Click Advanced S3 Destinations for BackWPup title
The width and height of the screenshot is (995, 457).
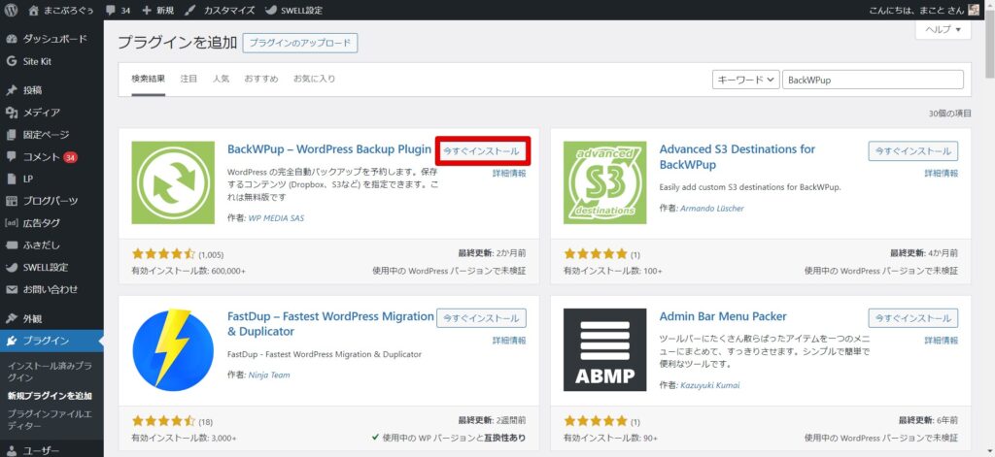click(x=738, y=156)
